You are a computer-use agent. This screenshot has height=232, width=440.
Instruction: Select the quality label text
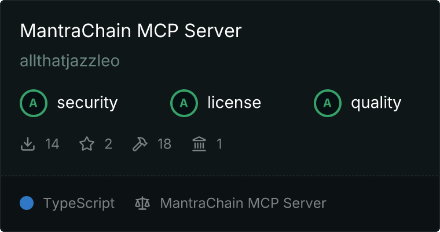click(376, 103)
